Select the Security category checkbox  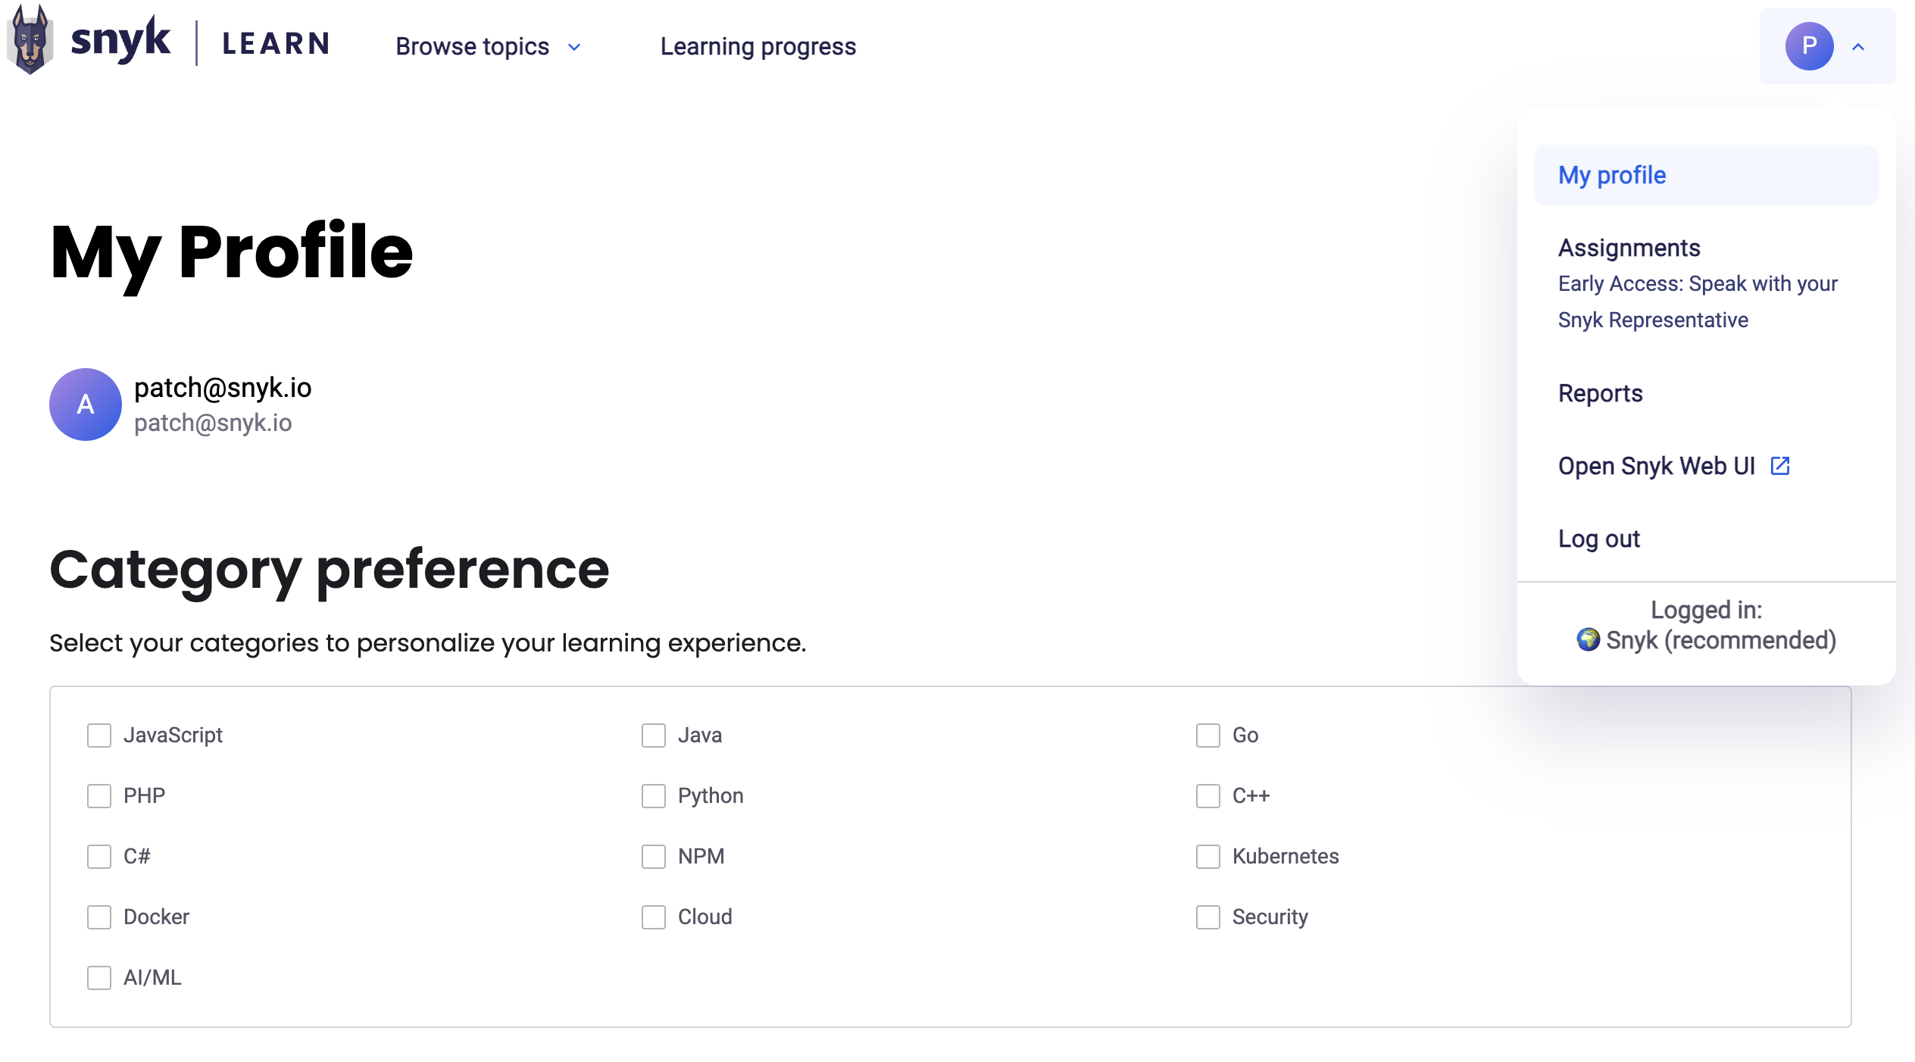[x=1207, y=917]
